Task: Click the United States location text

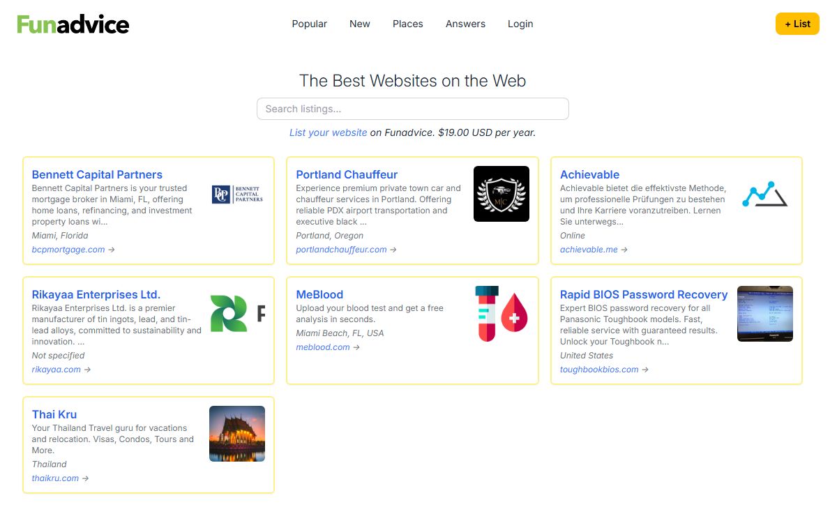Action: (587, 356)
